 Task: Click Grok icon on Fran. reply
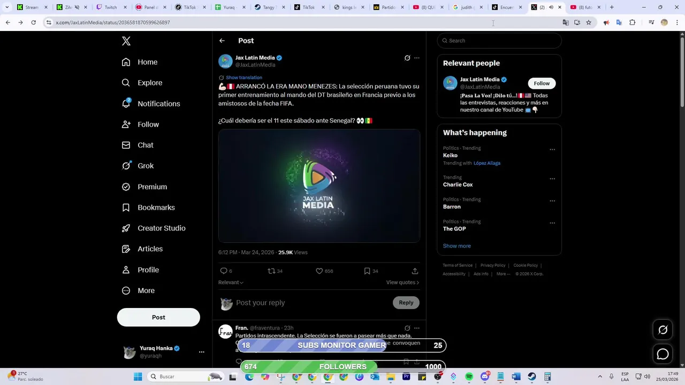[x=407, y=328]
